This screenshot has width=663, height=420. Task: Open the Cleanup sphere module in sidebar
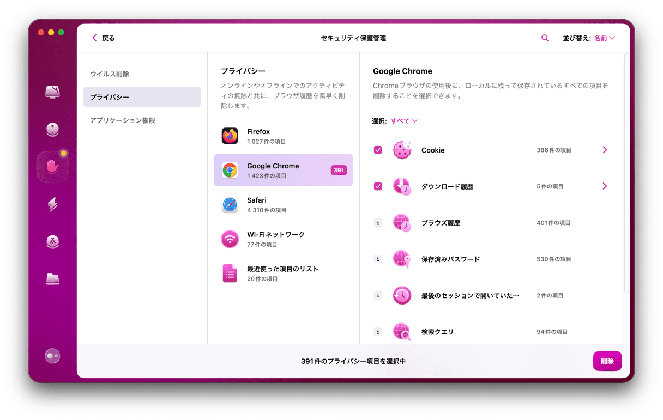pos(52,129)
